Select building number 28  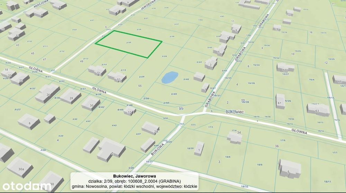point(71,96)
